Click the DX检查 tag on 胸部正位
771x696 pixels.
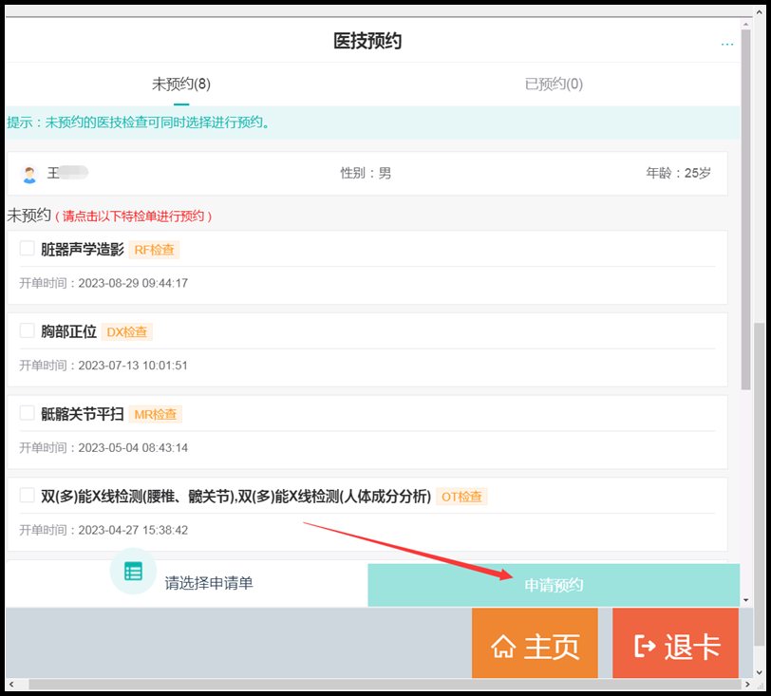click(x=126, y=331)
